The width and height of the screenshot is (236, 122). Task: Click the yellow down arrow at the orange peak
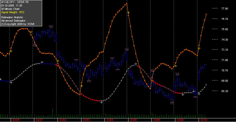coord(129,13)
